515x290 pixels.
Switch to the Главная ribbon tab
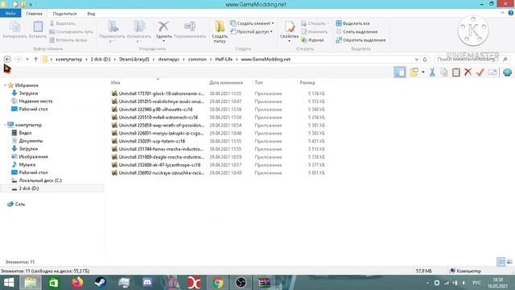[34, 14]
